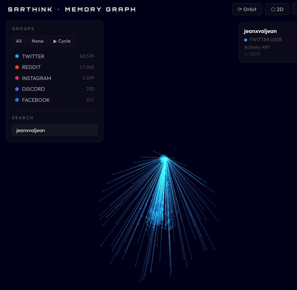Click the bright hub node in the graph
Image resolution: width=297 pixels, height=290 pixels.
(164, 159)
